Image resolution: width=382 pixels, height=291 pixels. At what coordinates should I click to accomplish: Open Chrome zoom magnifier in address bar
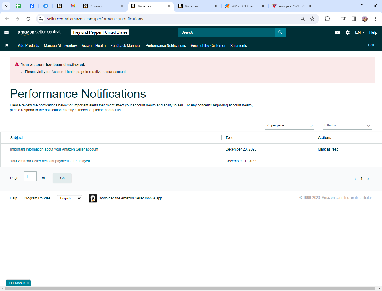point(303,19)
